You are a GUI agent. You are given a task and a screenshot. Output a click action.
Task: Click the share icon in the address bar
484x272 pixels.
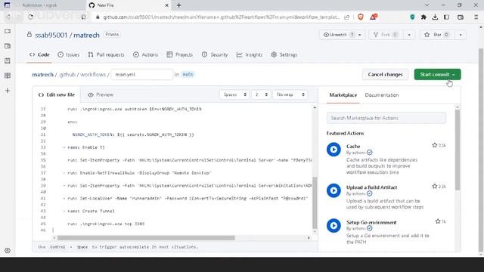pyautogui.click(x=347, y=17)
